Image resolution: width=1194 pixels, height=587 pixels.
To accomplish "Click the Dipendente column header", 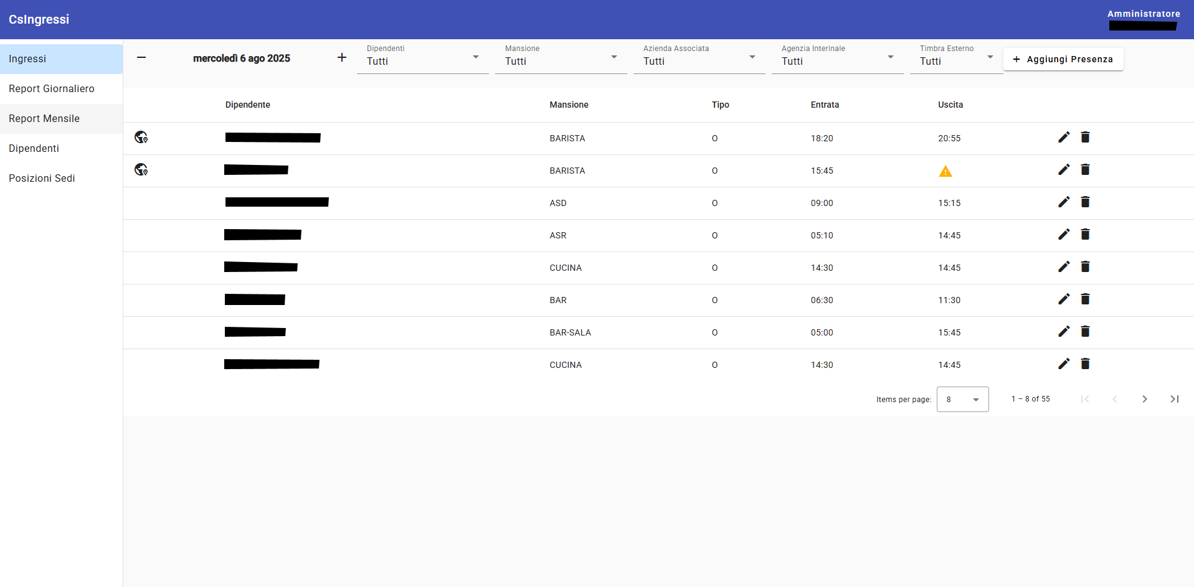I will pos(248,105).
